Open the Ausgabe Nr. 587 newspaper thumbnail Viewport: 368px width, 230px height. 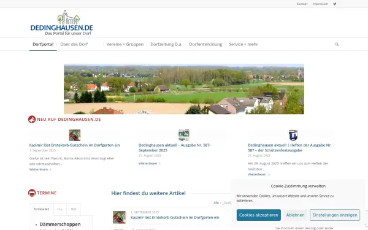[x=184, y=135]
